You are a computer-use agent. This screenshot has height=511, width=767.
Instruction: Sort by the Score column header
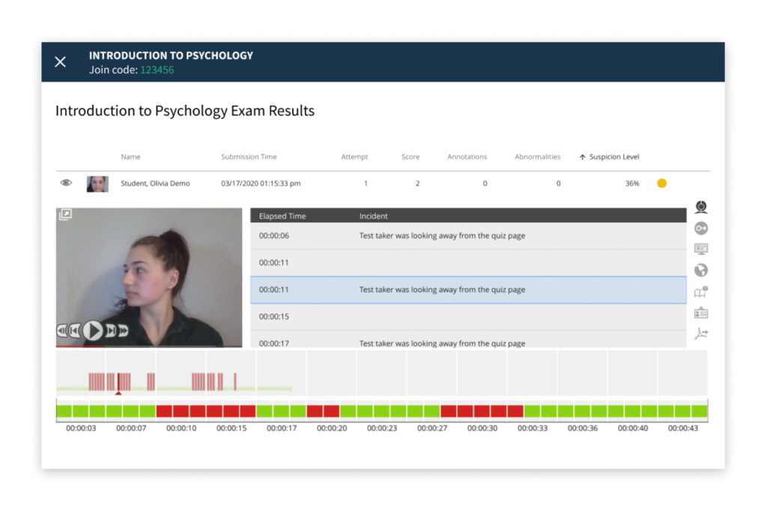pos(410,157)
